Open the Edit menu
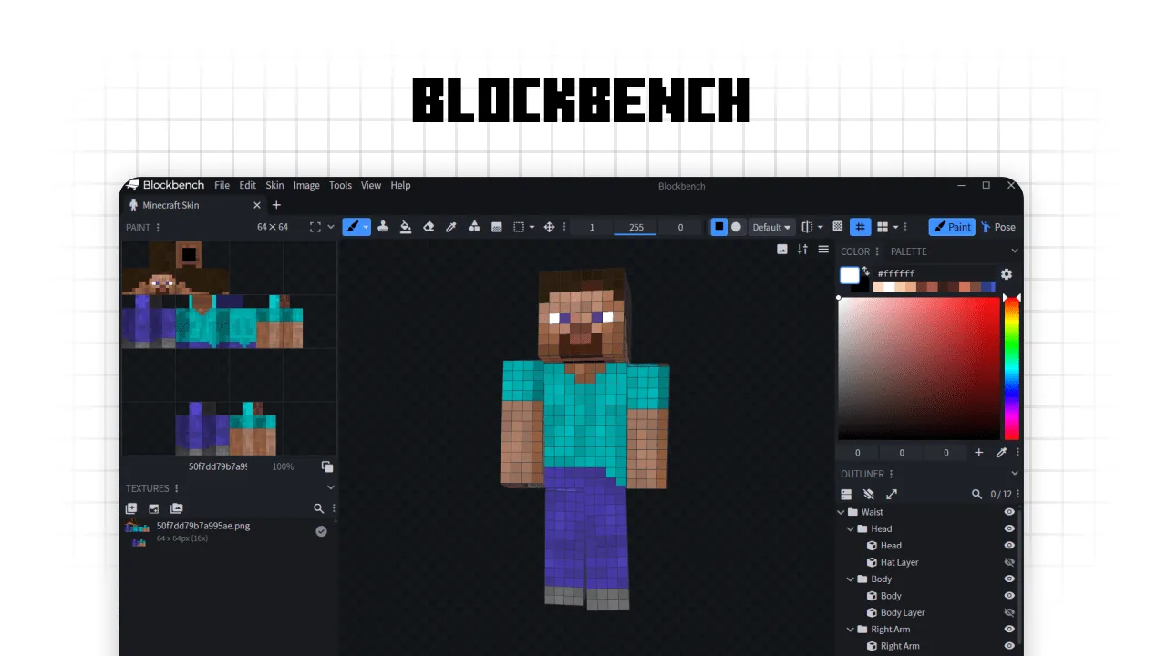Image resolution: width=1167 pixels, height=656 pixels. [x=248, y=185]
